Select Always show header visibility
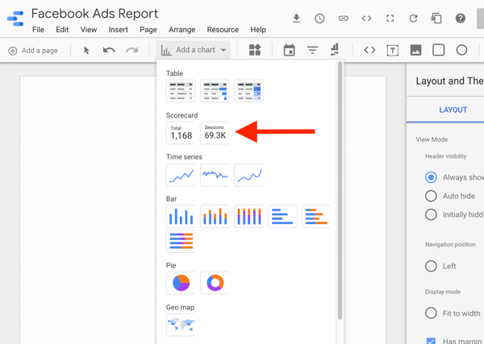 [x=431, y=177]
